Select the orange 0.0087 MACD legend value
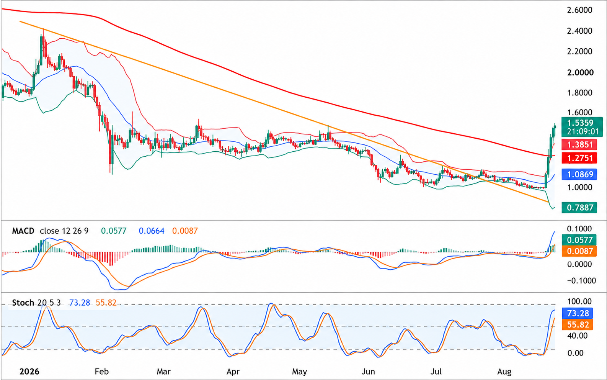 [x=185, y=231]
